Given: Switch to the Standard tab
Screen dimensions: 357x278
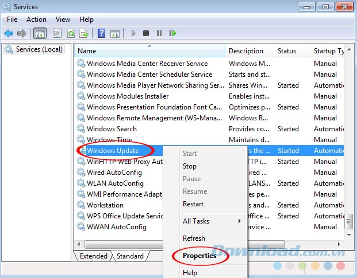Looking at the screenshot, I should [x=130, y=256].
